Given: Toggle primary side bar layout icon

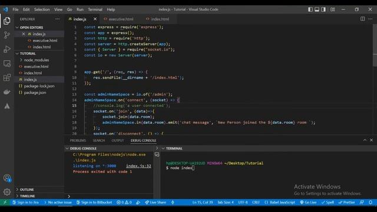Looking at the screenshot, I should coord(310,9).
